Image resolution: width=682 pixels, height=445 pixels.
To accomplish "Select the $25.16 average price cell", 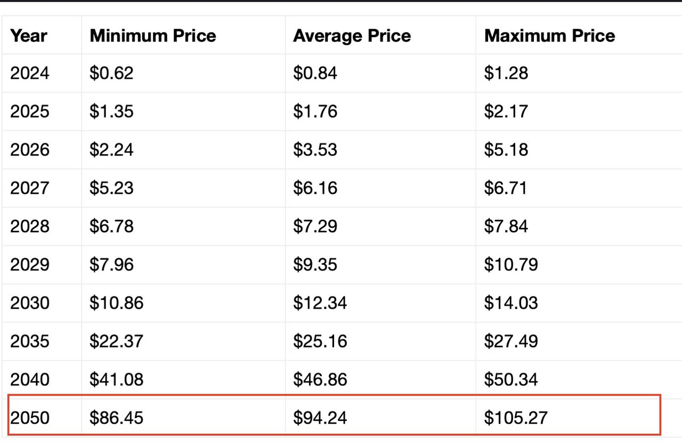I will (x=380, y=341).
